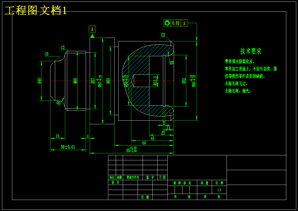The image size is (298, 211).
Task: Select the concentricity symbol in tolerance frame
Action: 167,23
